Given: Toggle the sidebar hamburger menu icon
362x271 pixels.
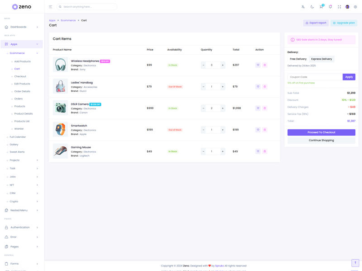Looking at the screenshot, I should pyautogui.click(x=51, y=7).
